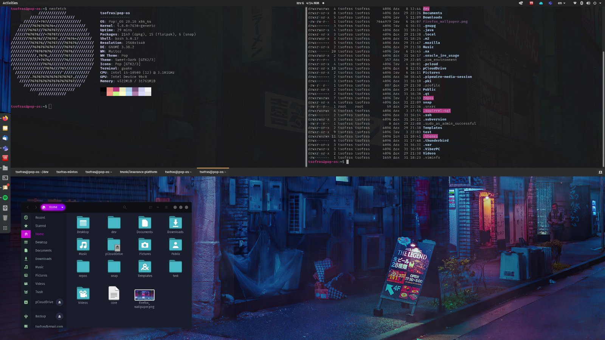Launch Firefox from the dock
The height and width of the screenshot is (340, 605).
click(x=5, y=118)
